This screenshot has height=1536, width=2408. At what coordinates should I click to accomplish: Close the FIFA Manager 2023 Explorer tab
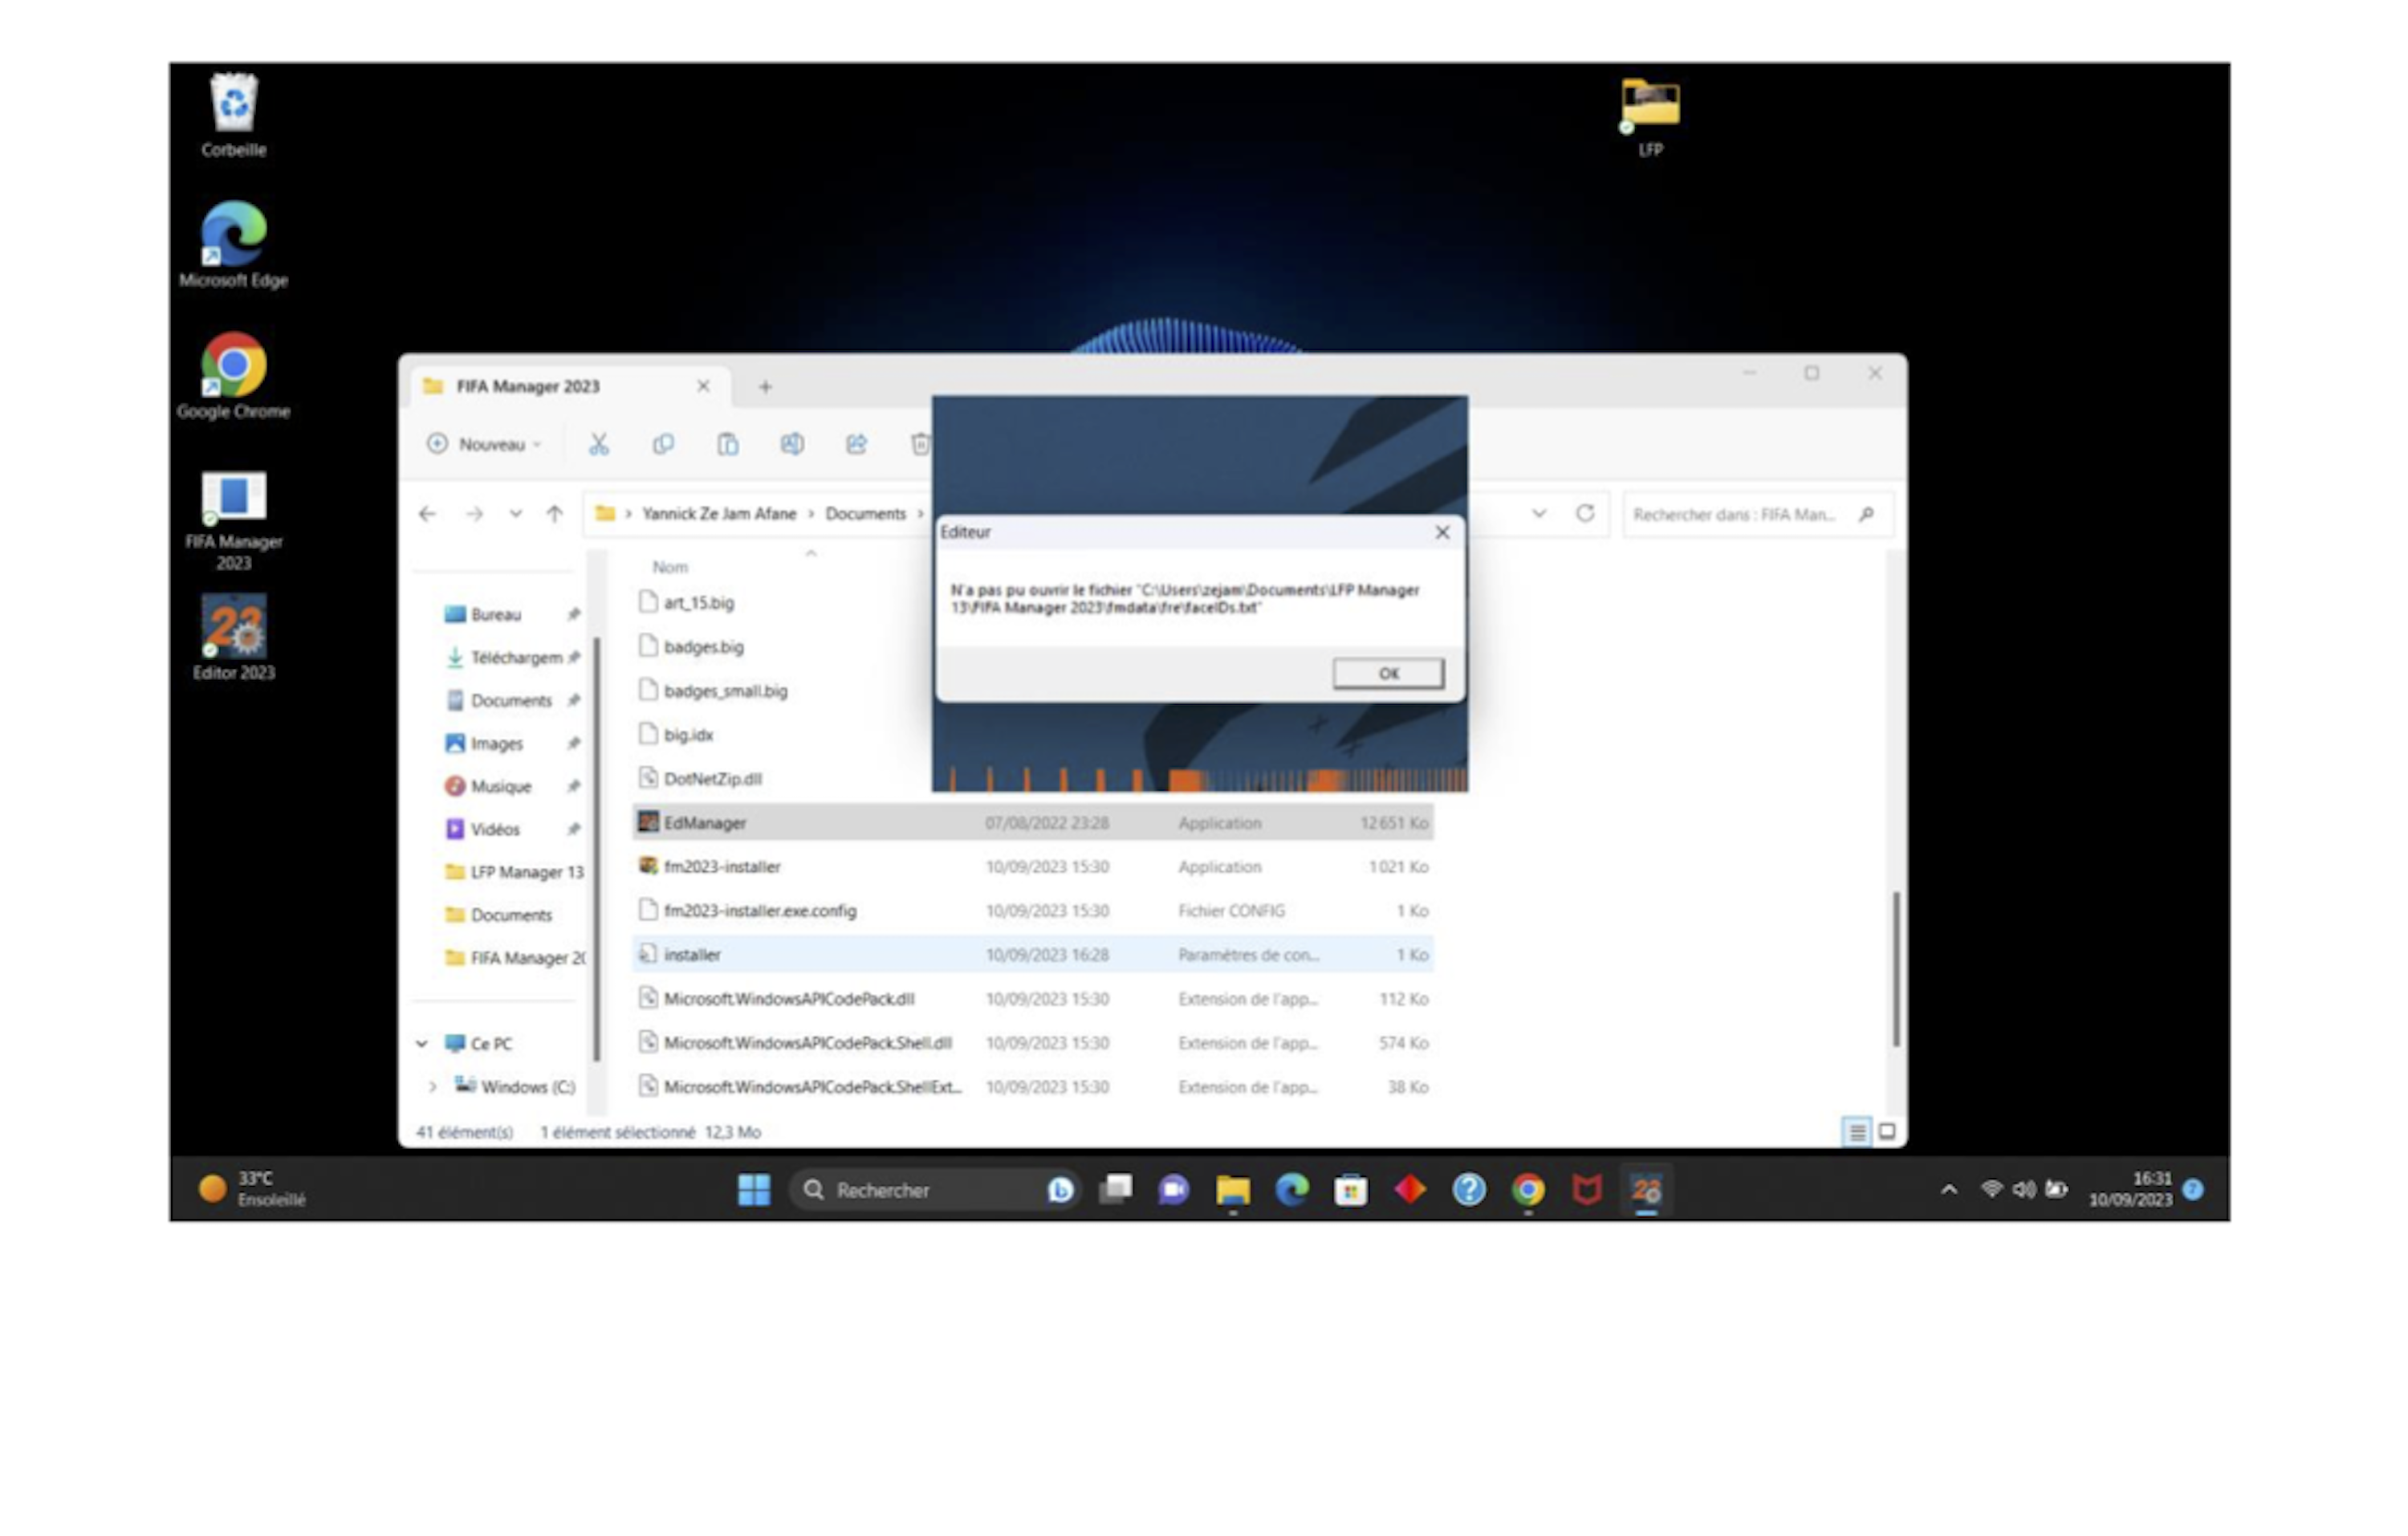tap(704, 386)
